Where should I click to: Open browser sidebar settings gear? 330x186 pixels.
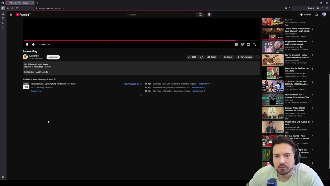3,177
